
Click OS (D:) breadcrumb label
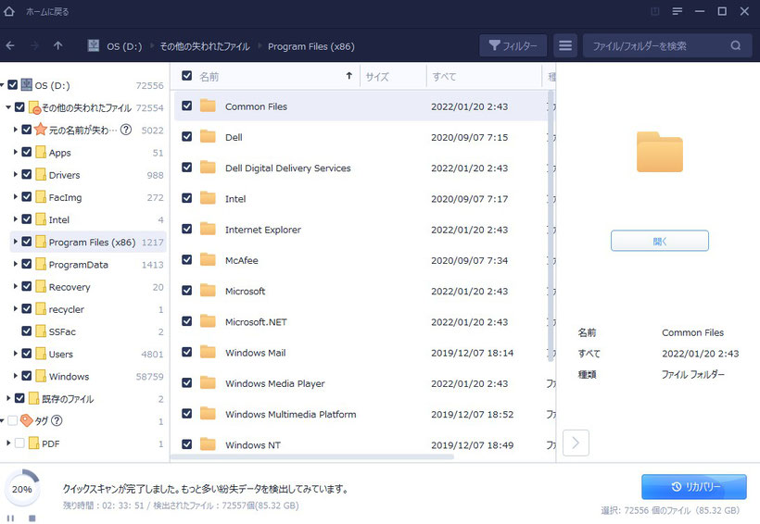tap(124, 46)
